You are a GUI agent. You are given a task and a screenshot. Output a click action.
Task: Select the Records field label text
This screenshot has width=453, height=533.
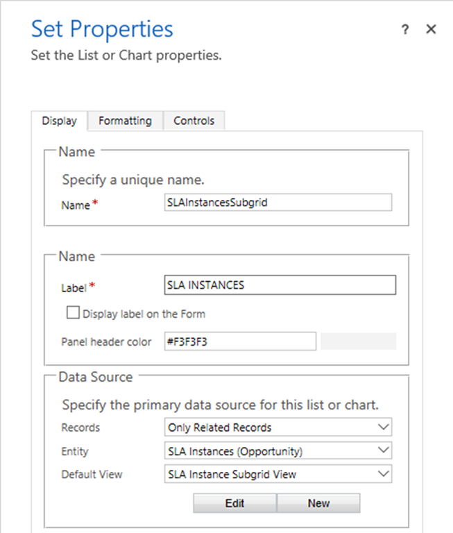coord(80,428)
